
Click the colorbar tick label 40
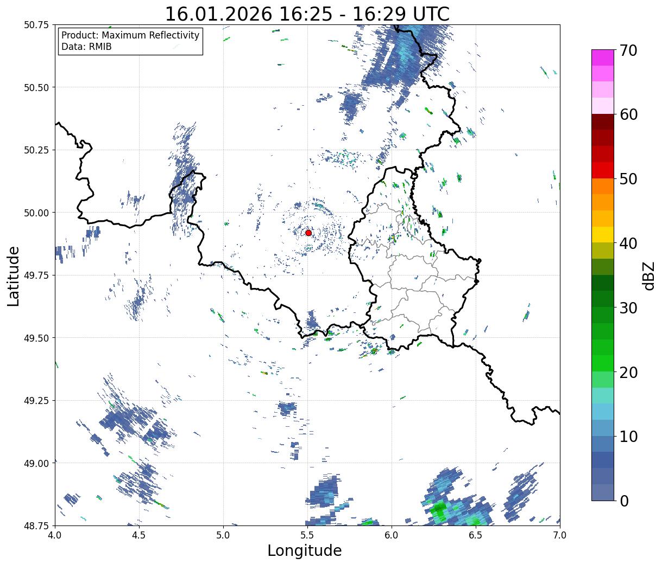[628, 243]
